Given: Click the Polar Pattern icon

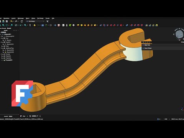Looking at the screenshot, I should pos(153,25).
